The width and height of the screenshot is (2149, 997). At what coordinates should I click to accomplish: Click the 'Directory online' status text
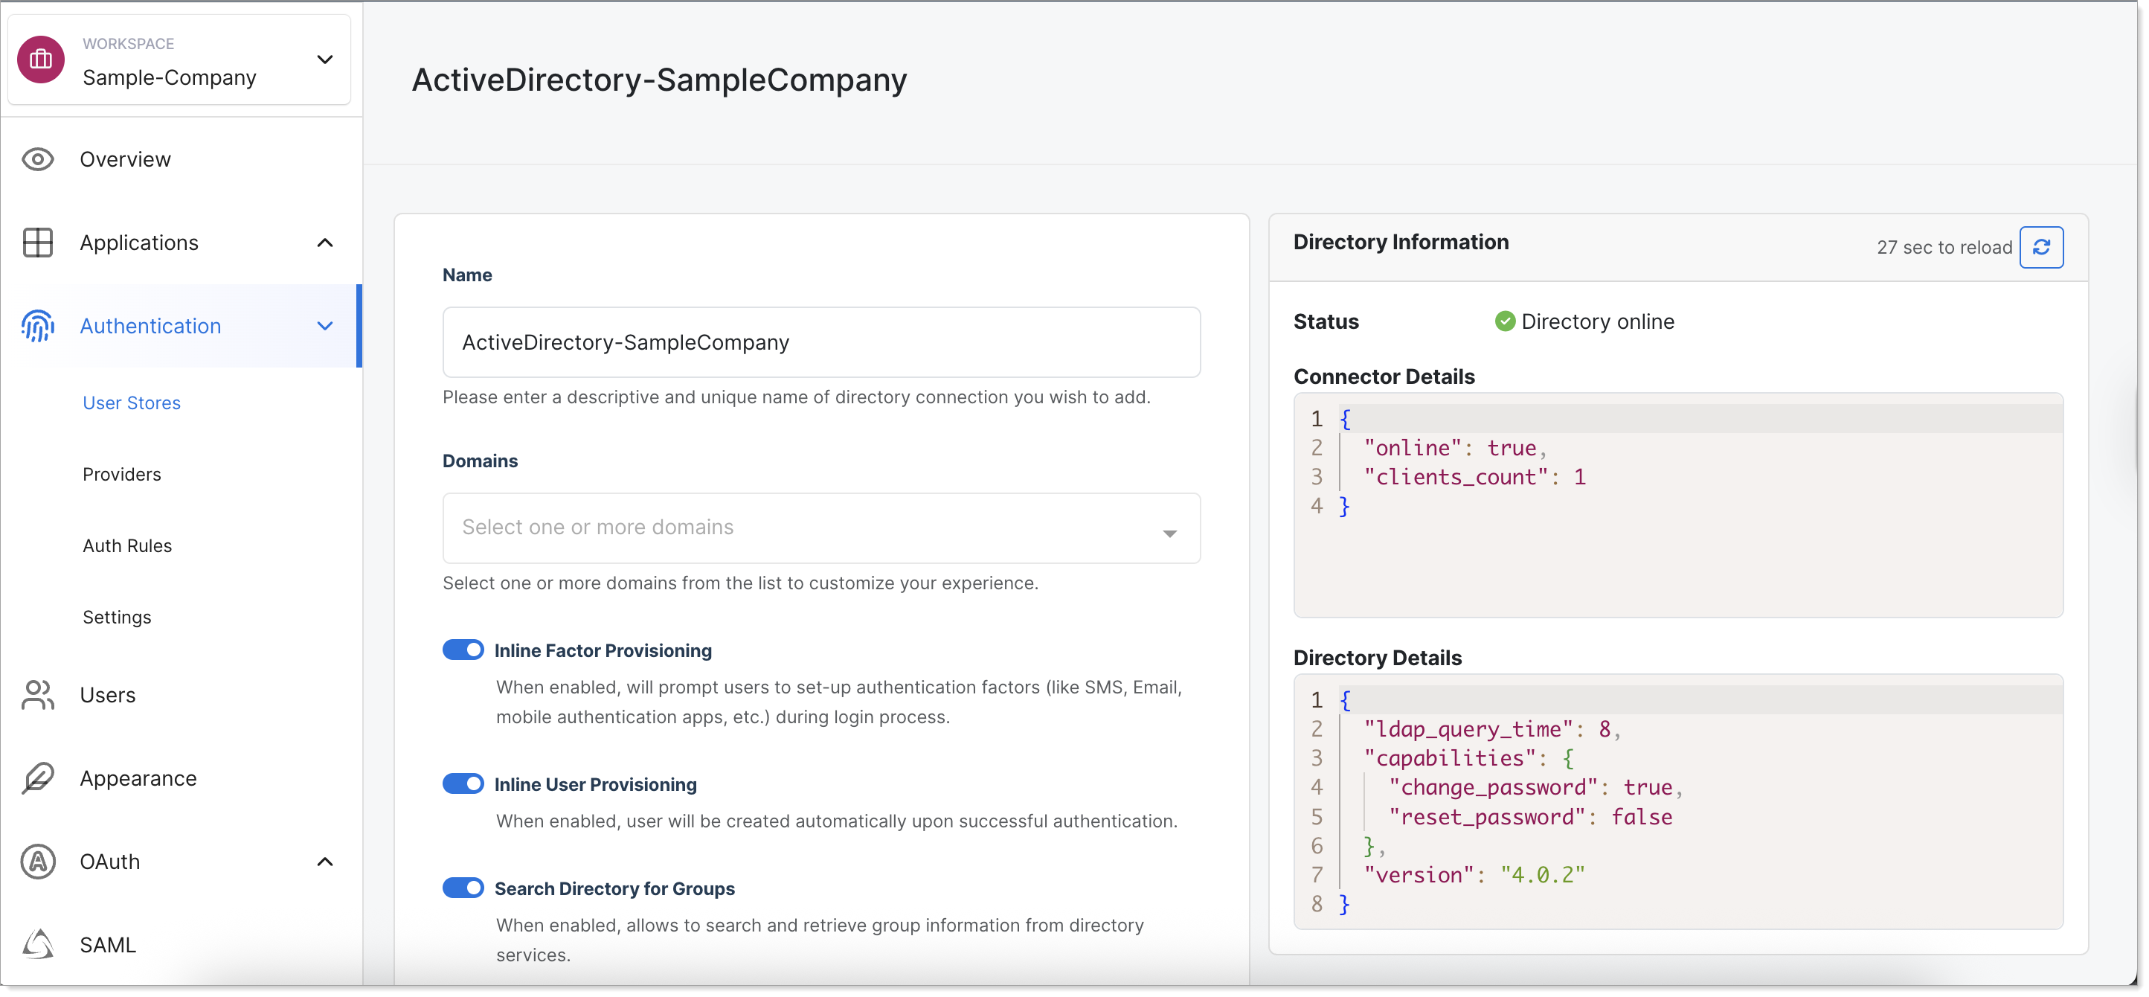click(x=1597, y=322)
